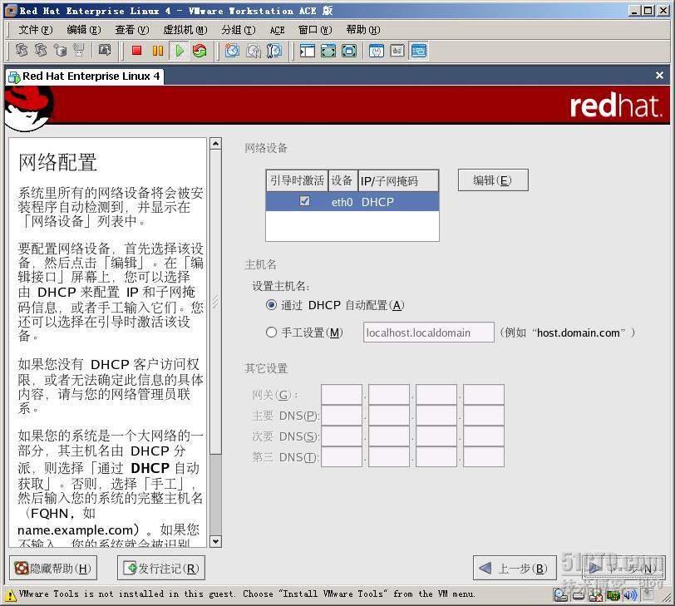Select manual hostname 手工设置 radio
675x606 pixels.
click(x=271, y=333)
